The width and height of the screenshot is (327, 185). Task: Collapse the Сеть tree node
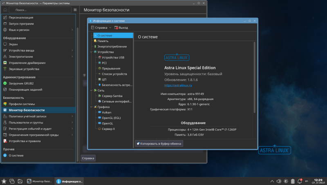coord(91,90)
